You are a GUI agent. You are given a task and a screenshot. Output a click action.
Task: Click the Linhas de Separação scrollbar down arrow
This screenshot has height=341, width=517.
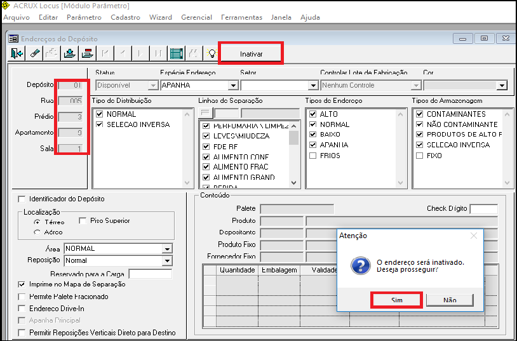[x=294, y=183]
